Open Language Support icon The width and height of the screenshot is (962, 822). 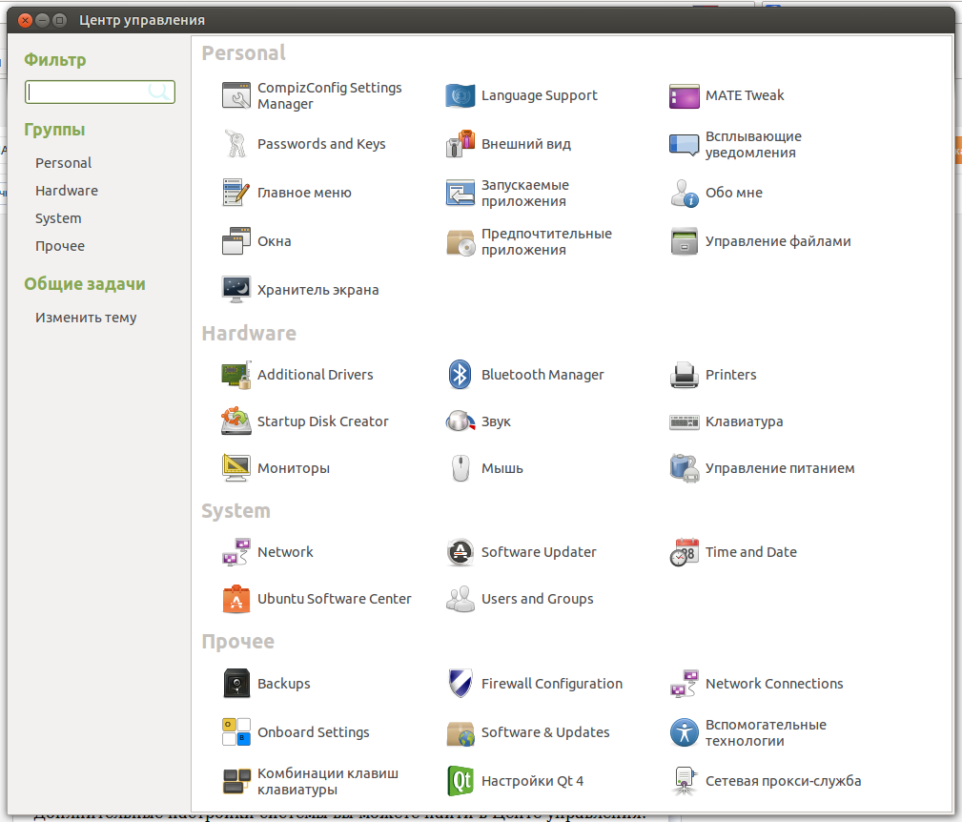pyautogui.click(x=461, y=95)
